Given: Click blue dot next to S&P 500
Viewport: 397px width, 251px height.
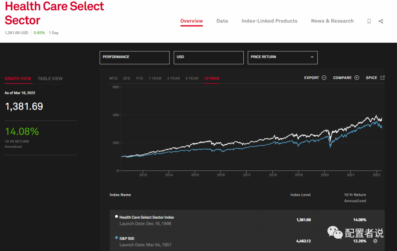Looking at the screenshot, I should (117, 238).
